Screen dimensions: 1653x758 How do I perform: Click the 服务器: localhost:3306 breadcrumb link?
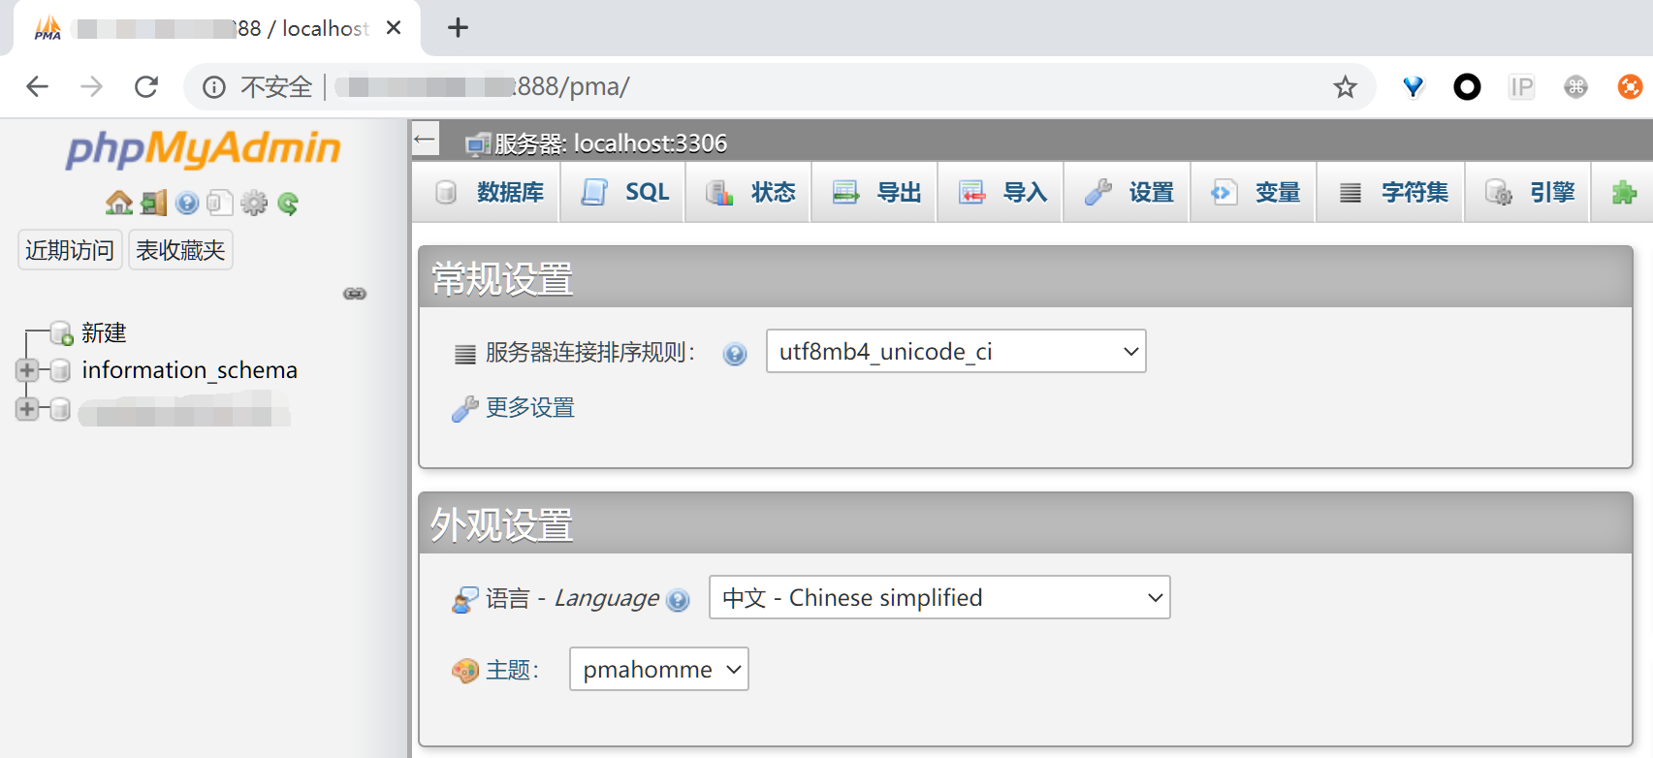click(611, 143)
